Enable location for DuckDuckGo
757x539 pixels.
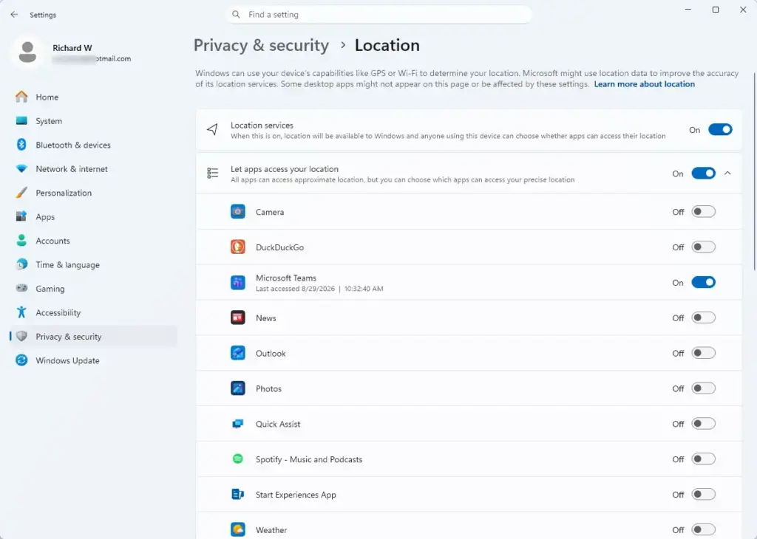click(703, 247)
